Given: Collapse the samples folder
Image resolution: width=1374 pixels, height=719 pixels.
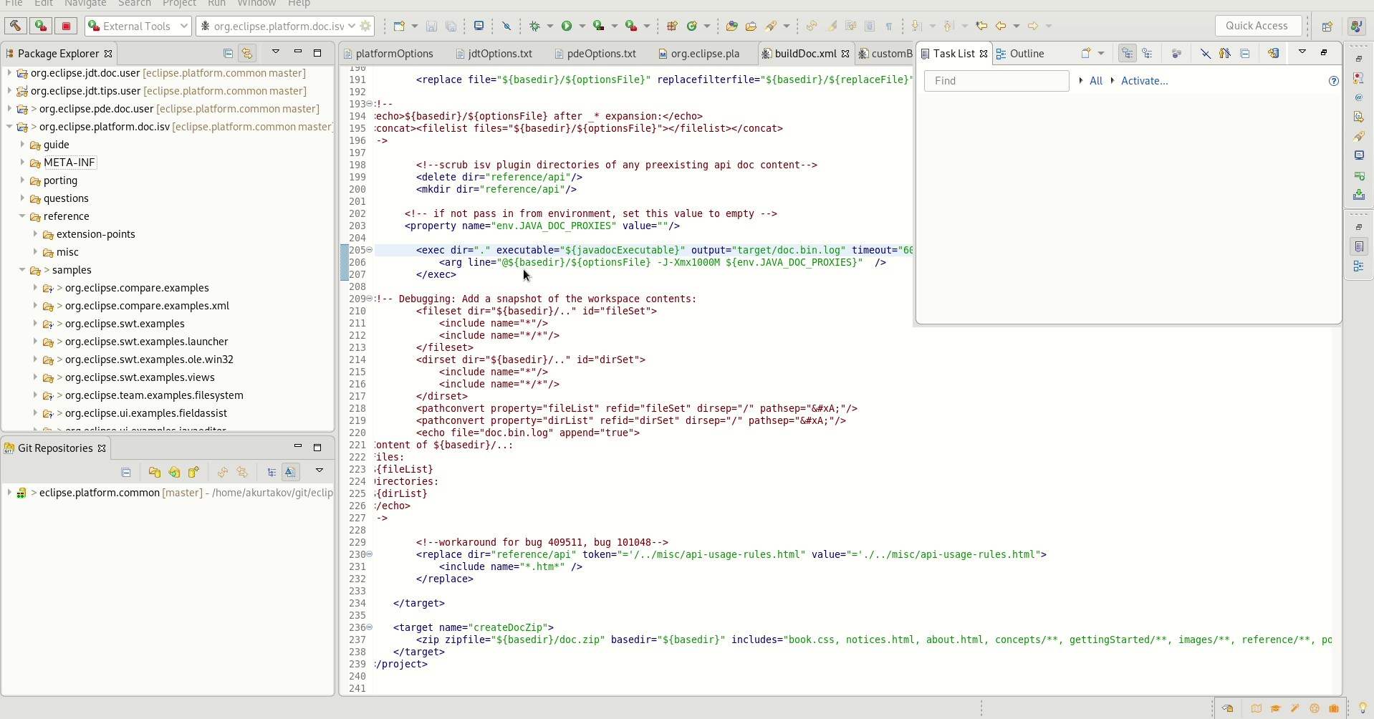Looking at the screenshot, I should (x=22, y=270).
